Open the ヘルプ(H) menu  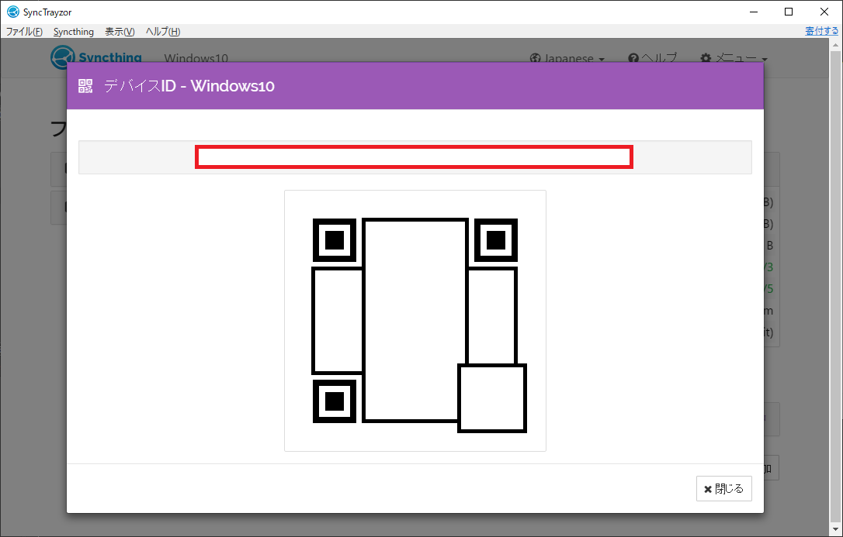point(163,32)
